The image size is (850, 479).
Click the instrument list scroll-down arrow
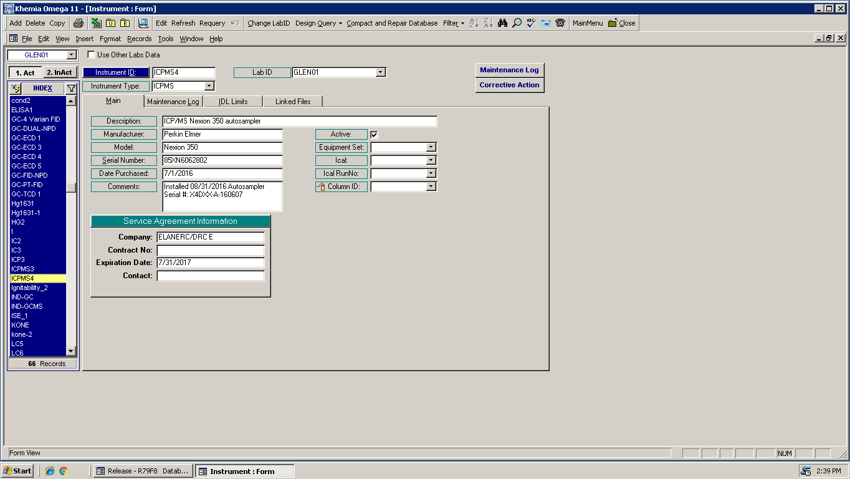point(71,351)
